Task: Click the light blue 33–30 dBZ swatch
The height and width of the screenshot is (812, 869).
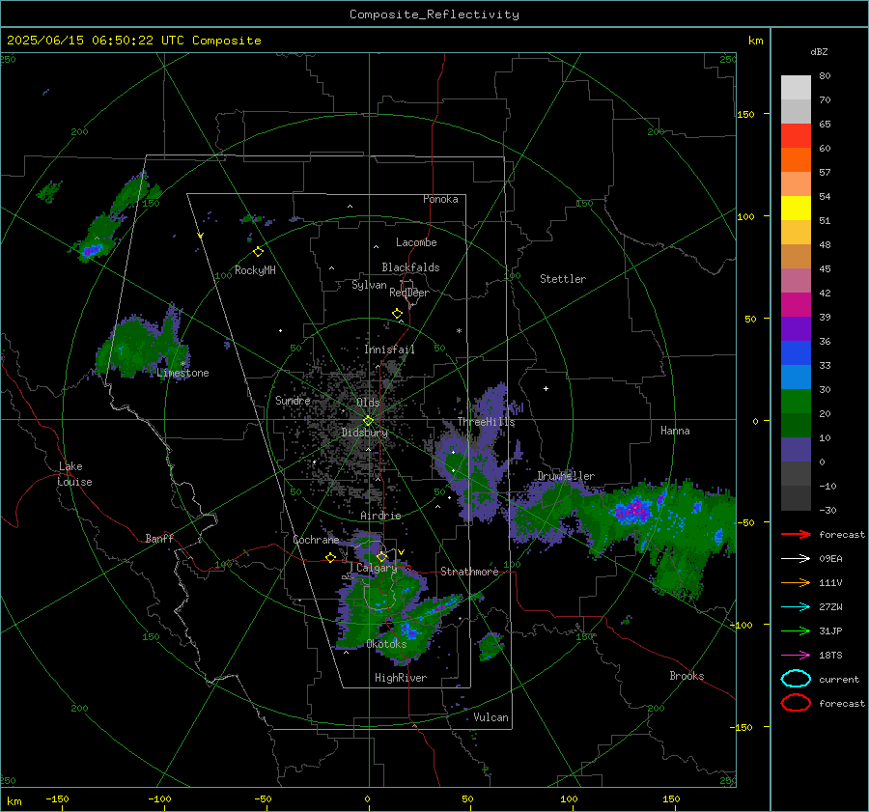Action: (x=796, y=378)
